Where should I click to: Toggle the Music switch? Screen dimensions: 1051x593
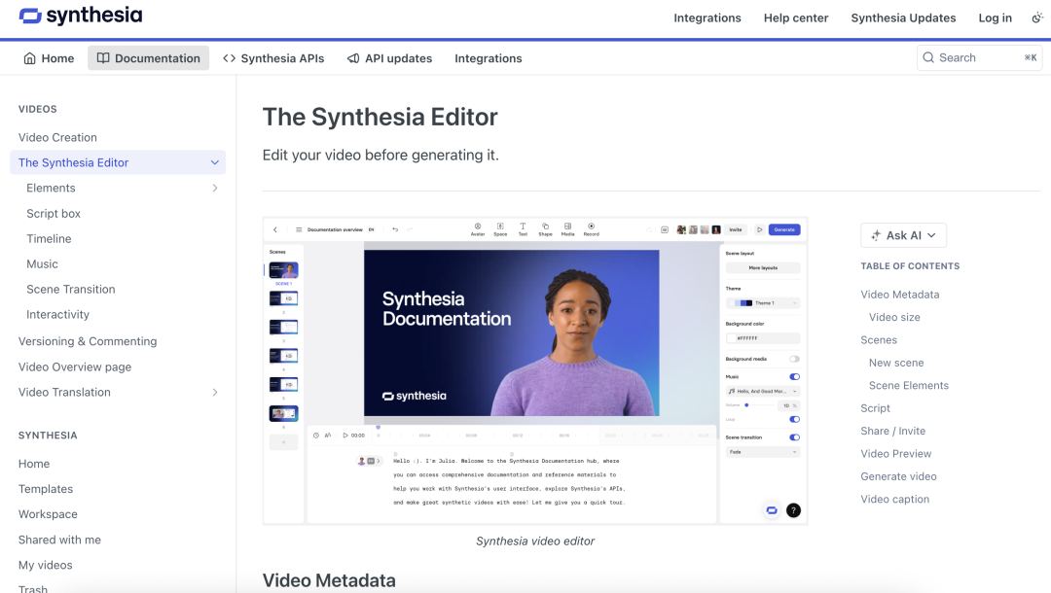[x=794, y=377]
